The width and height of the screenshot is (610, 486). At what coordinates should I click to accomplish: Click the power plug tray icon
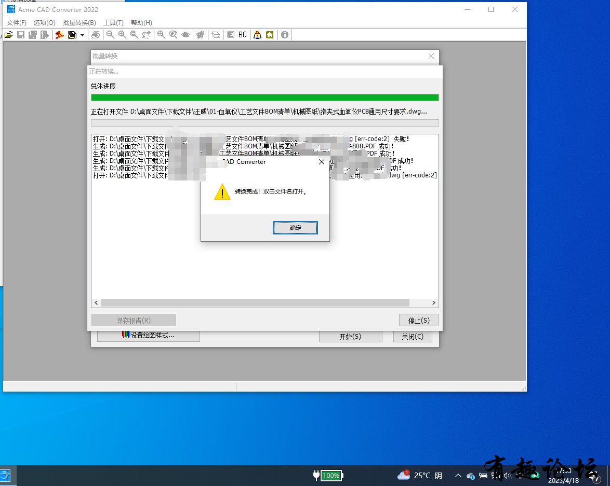pos(483,476)
